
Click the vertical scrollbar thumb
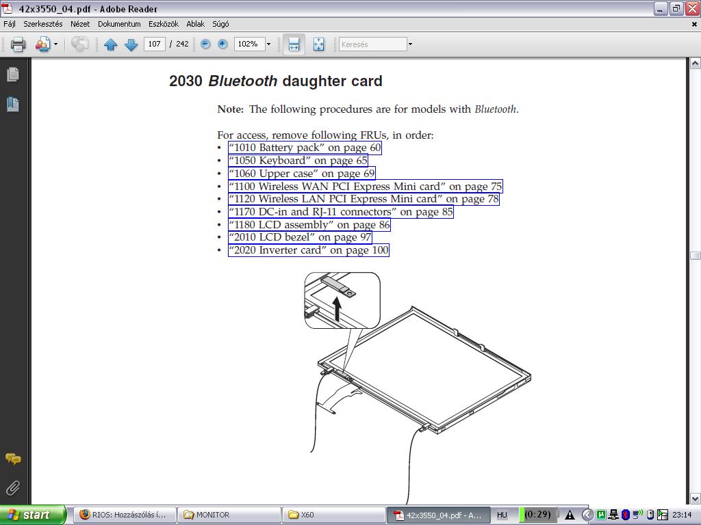(696, 256)
